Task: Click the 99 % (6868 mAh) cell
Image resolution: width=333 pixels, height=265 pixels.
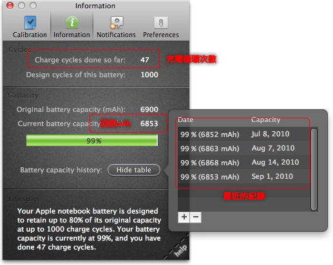Action: click(210, 163)
